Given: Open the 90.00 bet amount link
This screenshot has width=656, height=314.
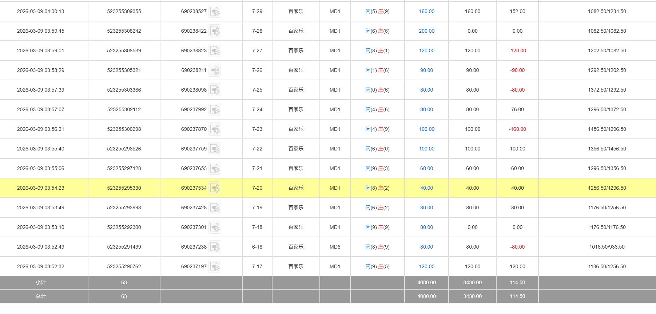Looking at the screenshot, I should [x=426, y=71].
